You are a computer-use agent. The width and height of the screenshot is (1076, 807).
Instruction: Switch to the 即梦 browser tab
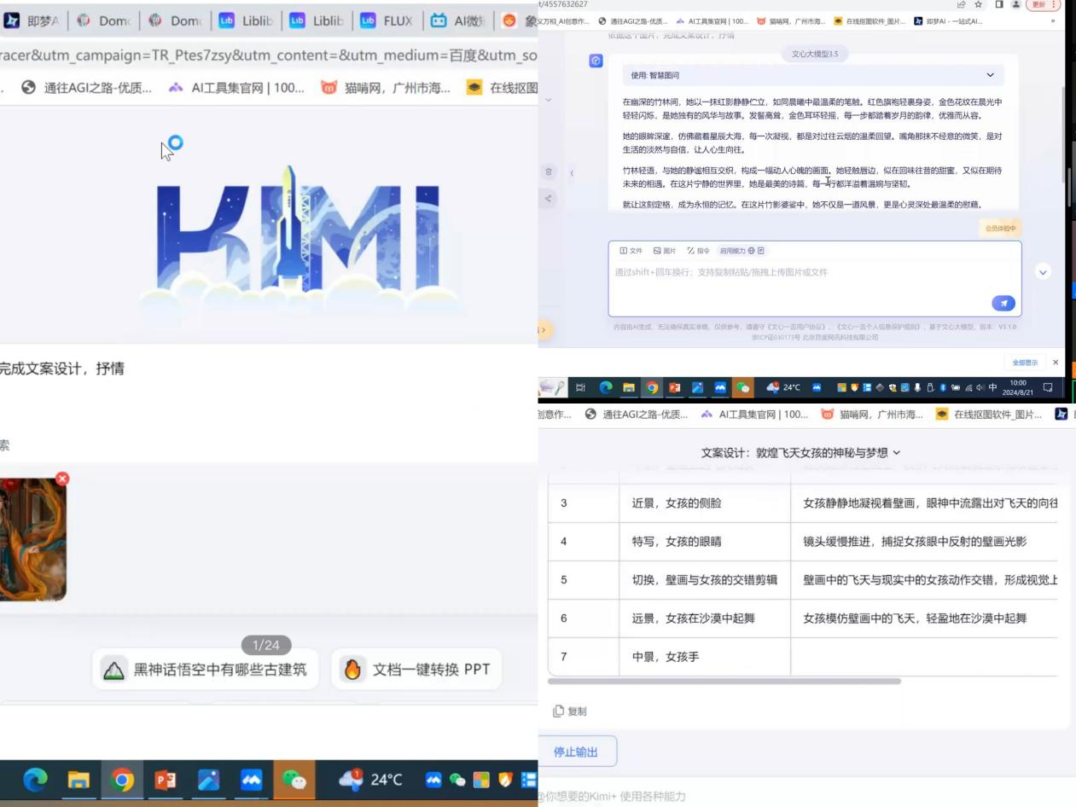point(31,20)
